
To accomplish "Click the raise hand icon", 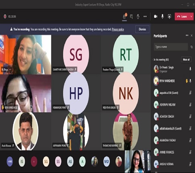I will (138, 16).
